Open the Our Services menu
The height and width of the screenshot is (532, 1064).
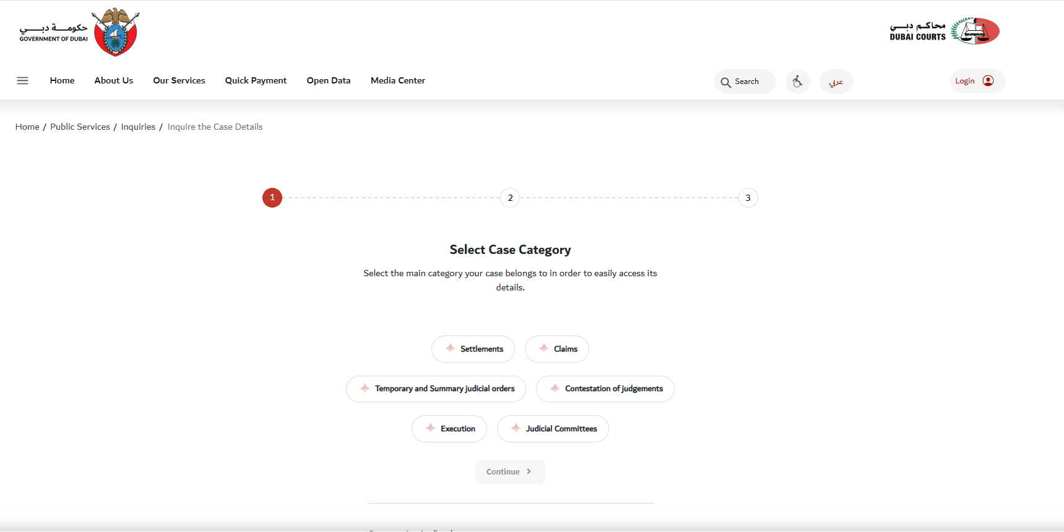179,80
